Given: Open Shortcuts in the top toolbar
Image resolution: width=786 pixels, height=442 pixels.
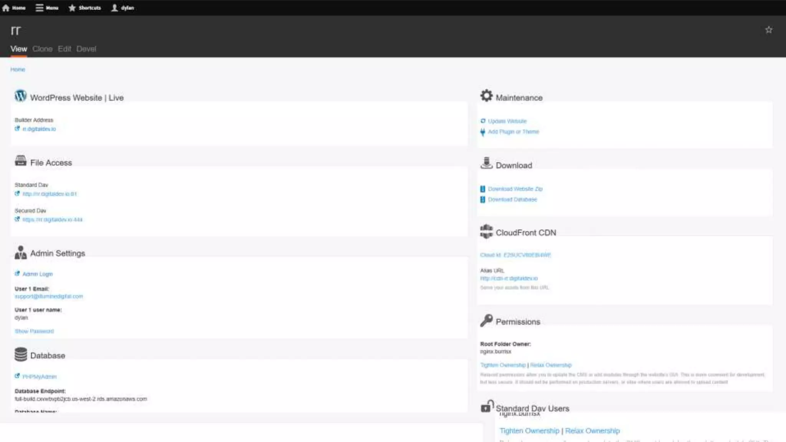Looking at the screenshot, I should (x=85, y=8).
